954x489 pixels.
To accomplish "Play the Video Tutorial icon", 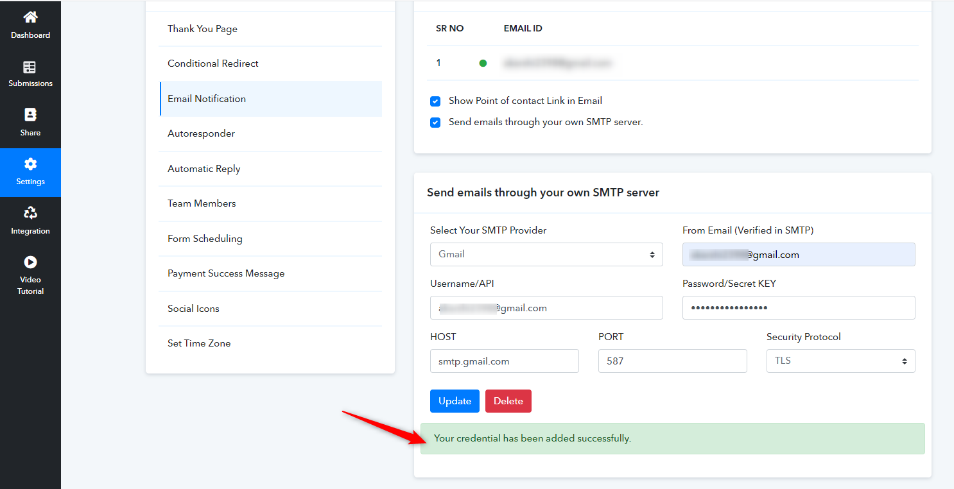I will pyautogui.click(x=30, y=262).
